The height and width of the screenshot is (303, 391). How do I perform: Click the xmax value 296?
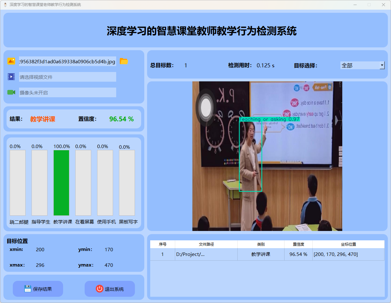click(40, 265)
